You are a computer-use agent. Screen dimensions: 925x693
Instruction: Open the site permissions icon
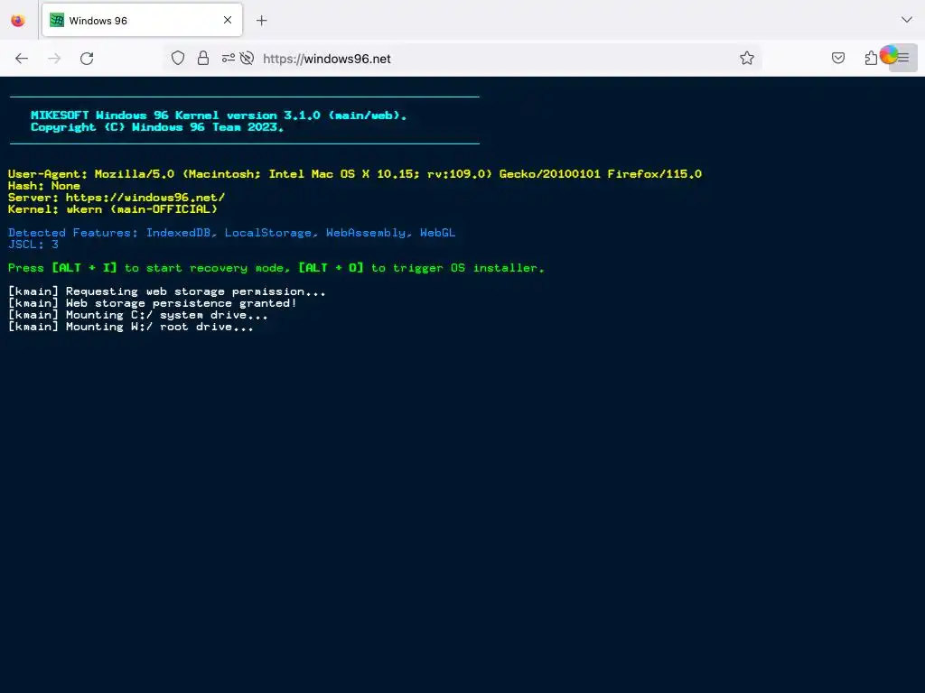pos(229,58)
